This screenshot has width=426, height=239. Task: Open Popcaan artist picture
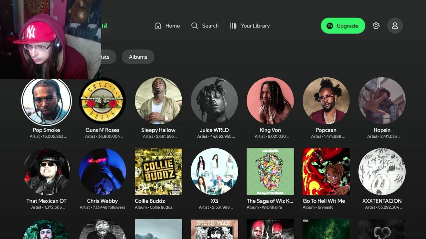(x=326, y=101)
